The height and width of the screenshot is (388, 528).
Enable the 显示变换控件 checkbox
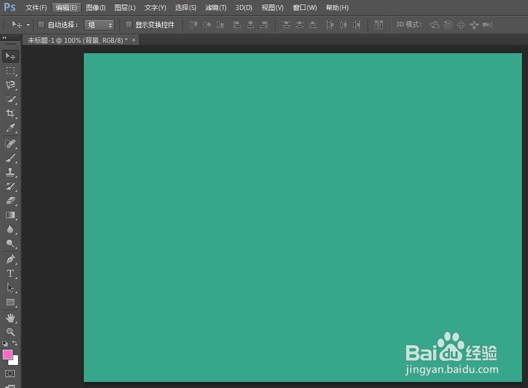coord(128,25)
